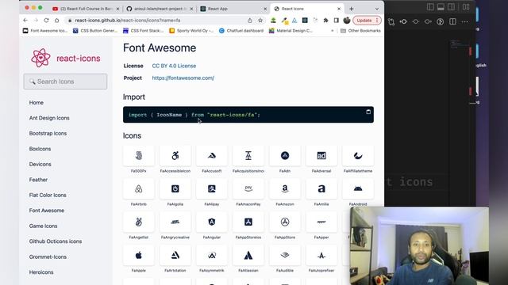
Task: Go back in browser history
Action: pyautogui.click(x=25, y=21)
